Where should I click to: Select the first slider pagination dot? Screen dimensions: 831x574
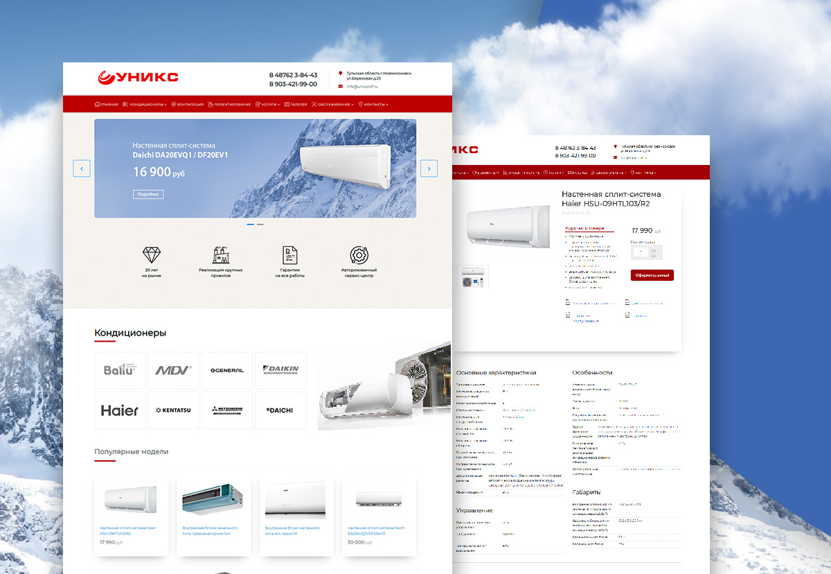tap(251, 225)
